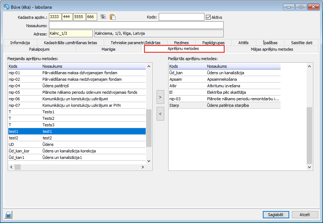Click the paste clipboard icon

(x=112, y=17)
